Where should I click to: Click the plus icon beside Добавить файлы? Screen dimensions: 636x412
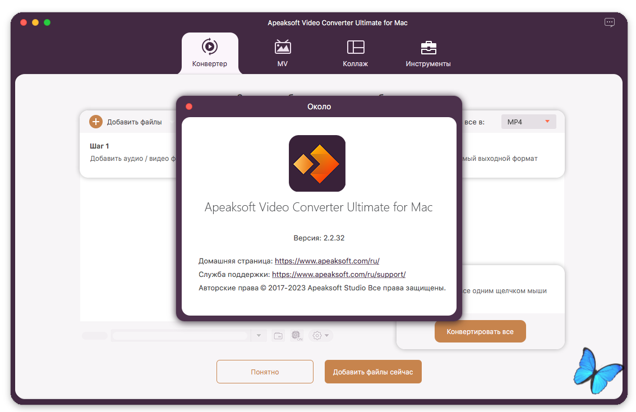[96, 122]
